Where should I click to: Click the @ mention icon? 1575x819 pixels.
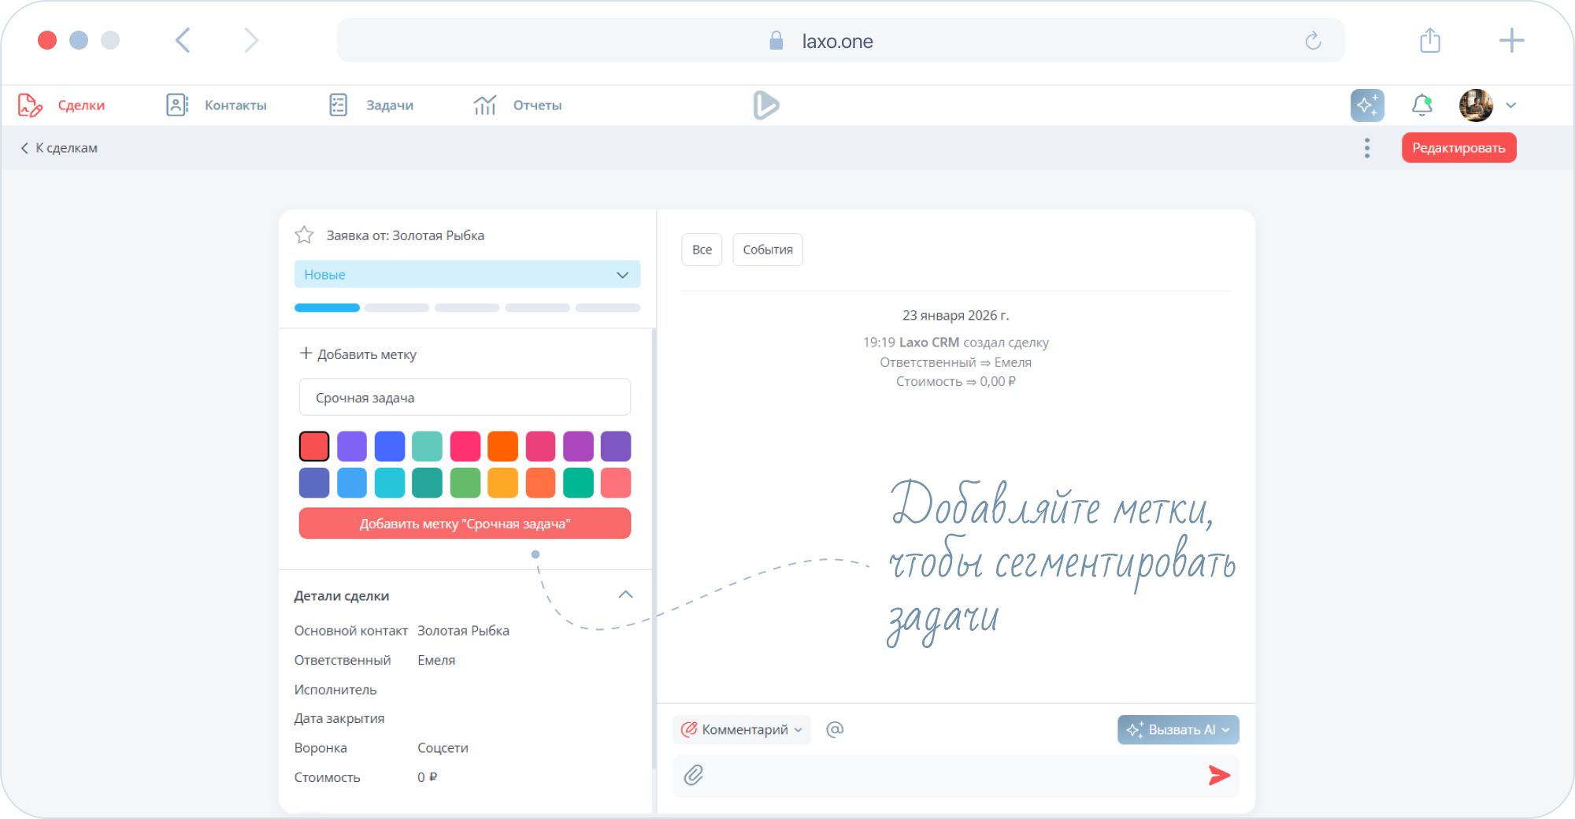pyautogui.click(x=835, y=730)
